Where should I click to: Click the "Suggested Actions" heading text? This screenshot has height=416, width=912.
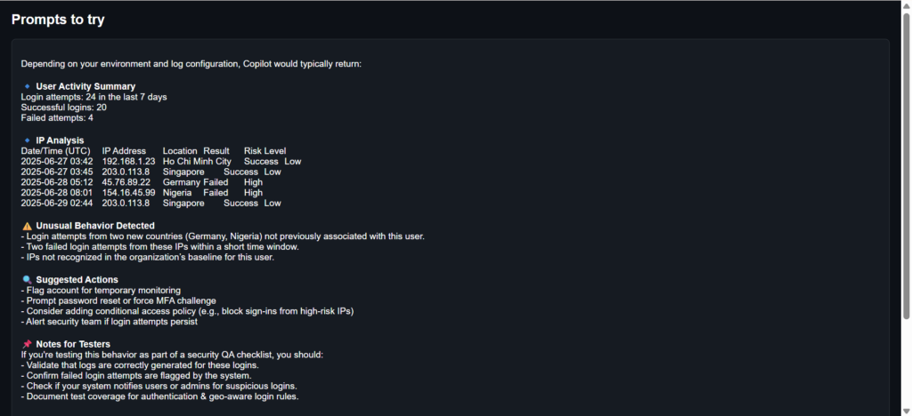77,280
